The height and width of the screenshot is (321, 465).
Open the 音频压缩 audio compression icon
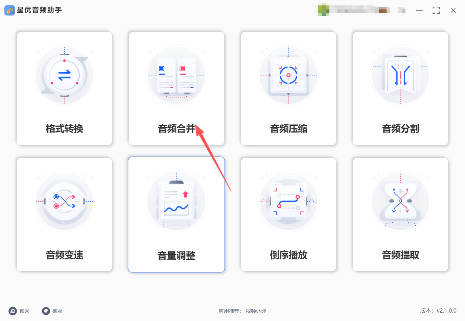[288, 75]
